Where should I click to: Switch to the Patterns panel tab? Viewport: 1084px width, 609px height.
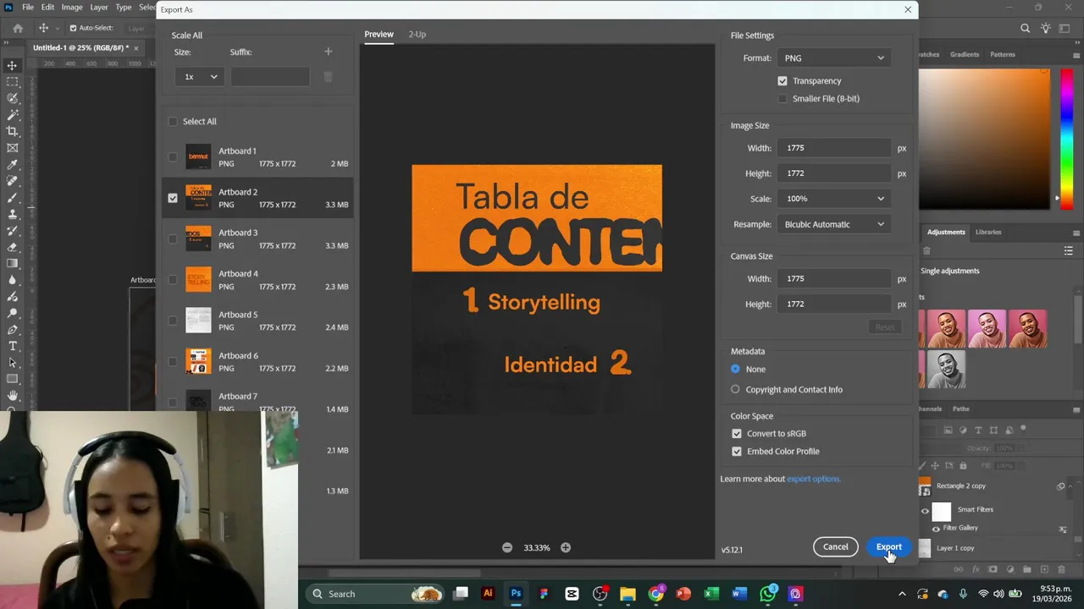click(1003, 54)
